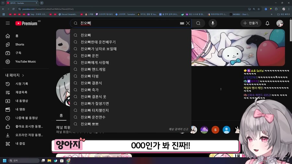
Task: Open the Toonation bookmark
Action: [x=125, y=14]
